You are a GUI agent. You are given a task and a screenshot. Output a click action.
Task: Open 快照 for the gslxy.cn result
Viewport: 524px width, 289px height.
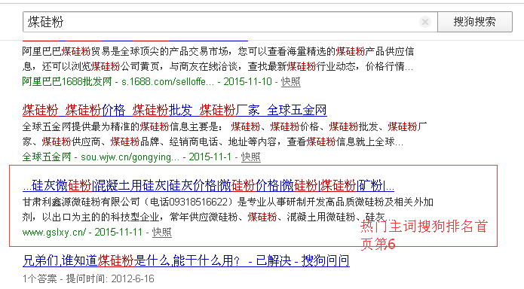[162, 232]
